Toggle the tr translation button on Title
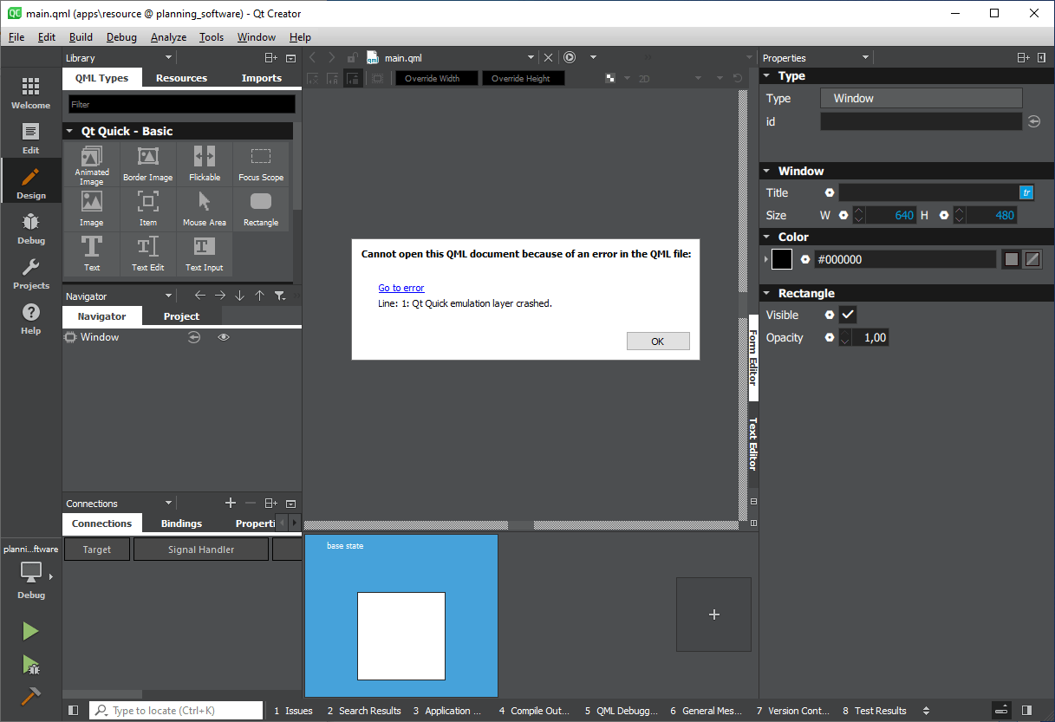This screenshot has height=722, width=1055. pos(1026,192)
